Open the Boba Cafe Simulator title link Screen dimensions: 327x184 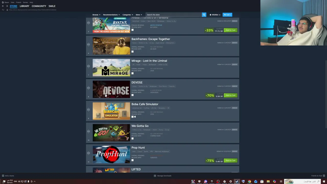(145, 104)
